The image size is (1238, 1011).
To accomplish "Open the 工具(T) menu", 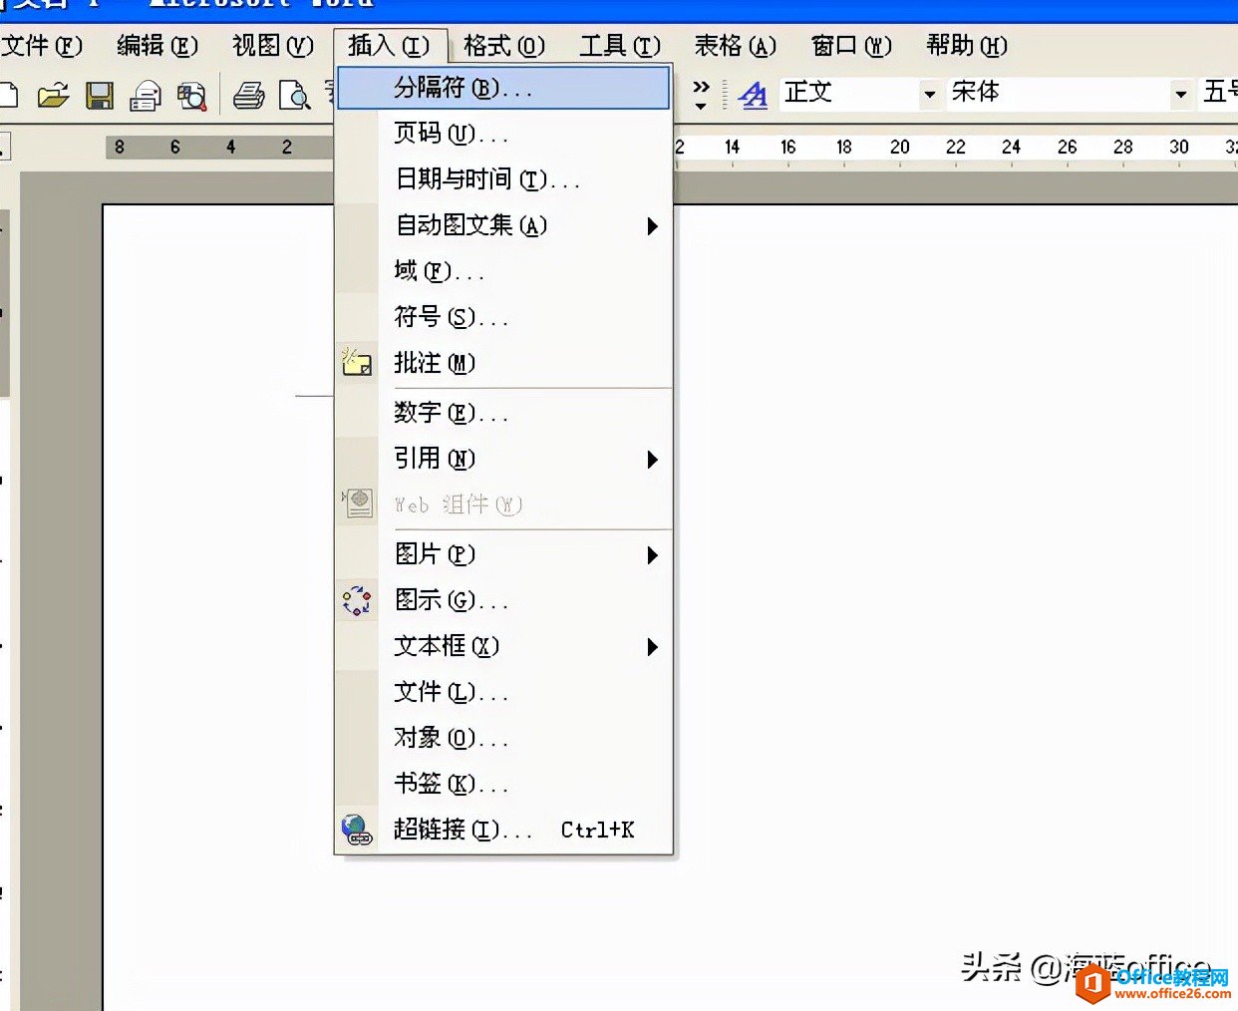I will (620, 46).
